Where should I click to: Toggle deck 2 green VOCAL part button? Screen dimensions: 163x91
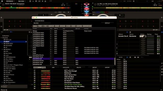(102, 12)
